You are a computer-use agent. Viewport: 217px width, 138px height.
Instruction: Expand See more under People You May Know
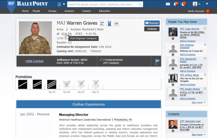pos(198,102)
